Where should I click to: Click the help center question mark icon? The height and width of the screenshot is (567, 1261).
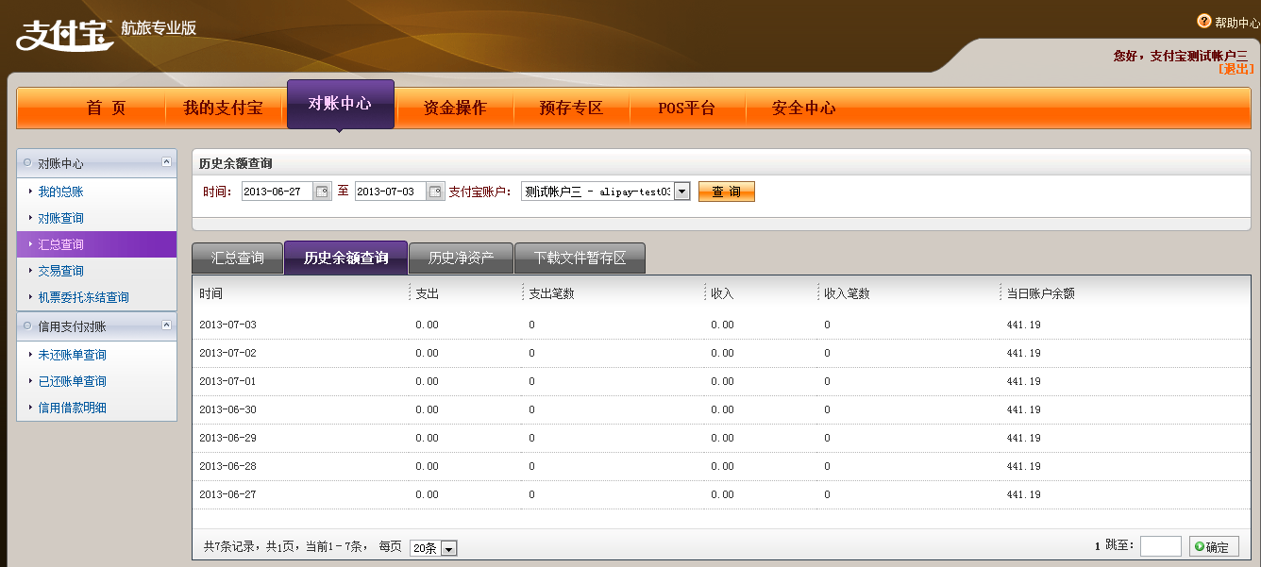(x=1203, y=21)
